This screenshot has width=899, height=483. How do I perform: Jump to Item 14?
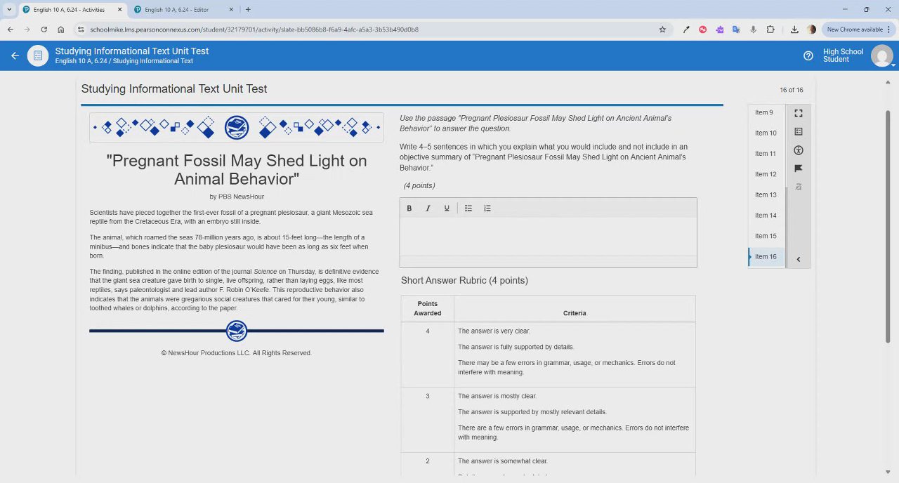pyautogui.click(x=766, y=216)
